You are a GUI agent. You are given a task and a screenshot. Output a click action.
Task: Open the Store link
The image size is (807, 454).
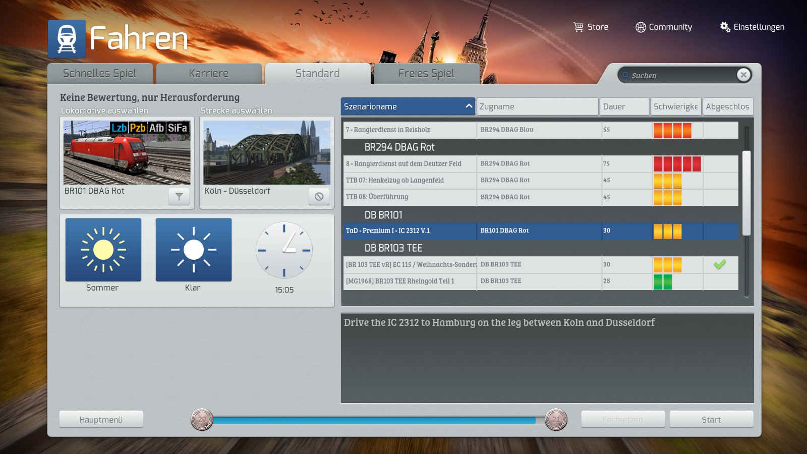click(598, 27)
